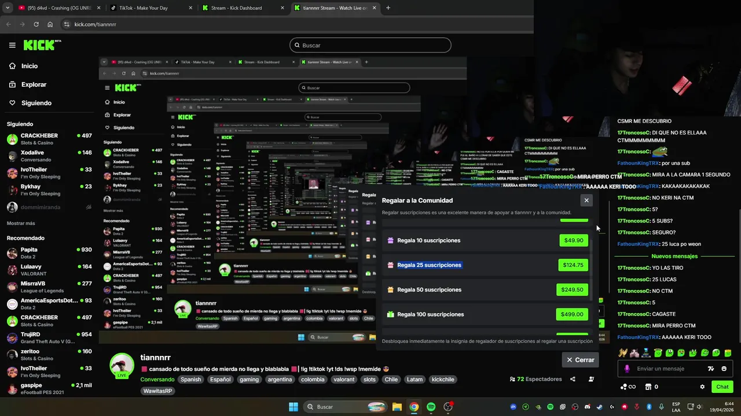This screenshot has height=416, width=741.
Task: Click the Kick logo in the top bar
Action: tap(42, 45)
